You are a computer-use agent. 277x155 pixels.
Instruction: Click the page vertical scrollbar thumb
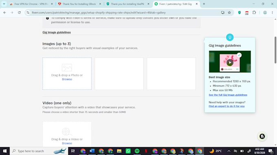[x=275, y=50]
